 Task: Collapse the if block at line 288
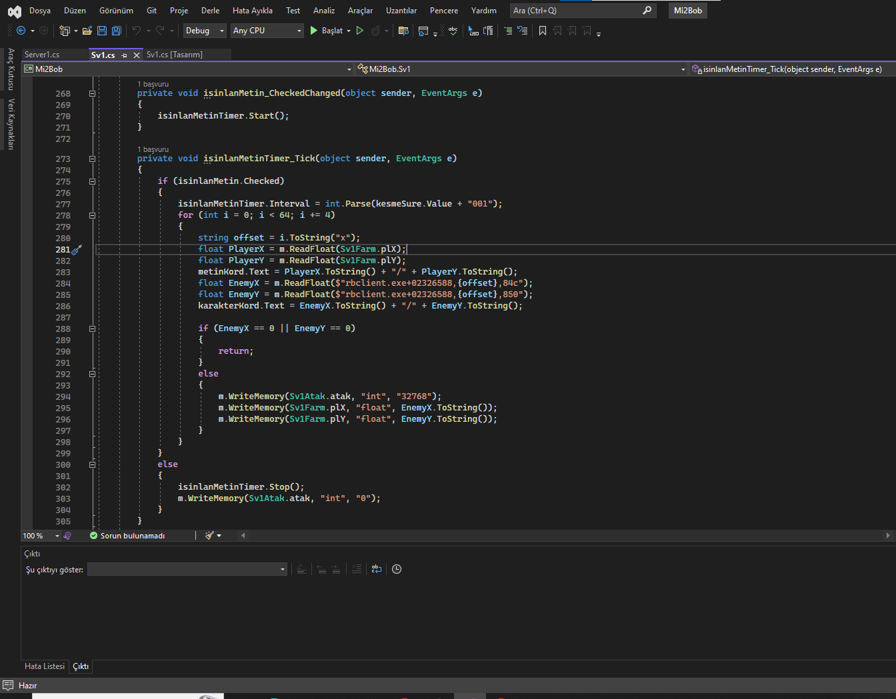point(92,329)
